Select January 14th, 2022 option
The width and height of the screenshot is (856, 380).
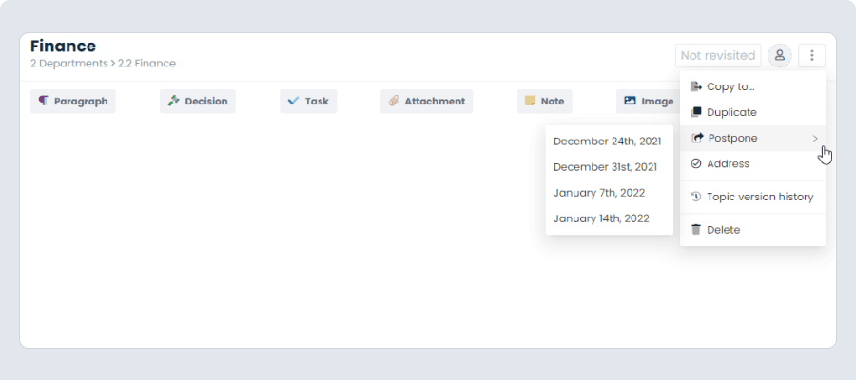coord(601,218)
